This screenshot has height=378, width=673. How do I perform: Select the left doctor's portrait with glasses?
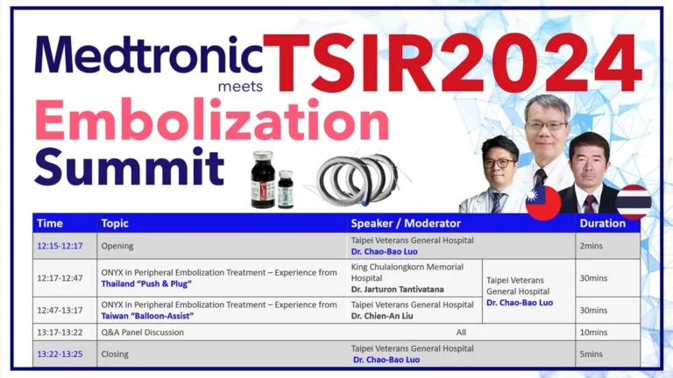coord(500,171)
